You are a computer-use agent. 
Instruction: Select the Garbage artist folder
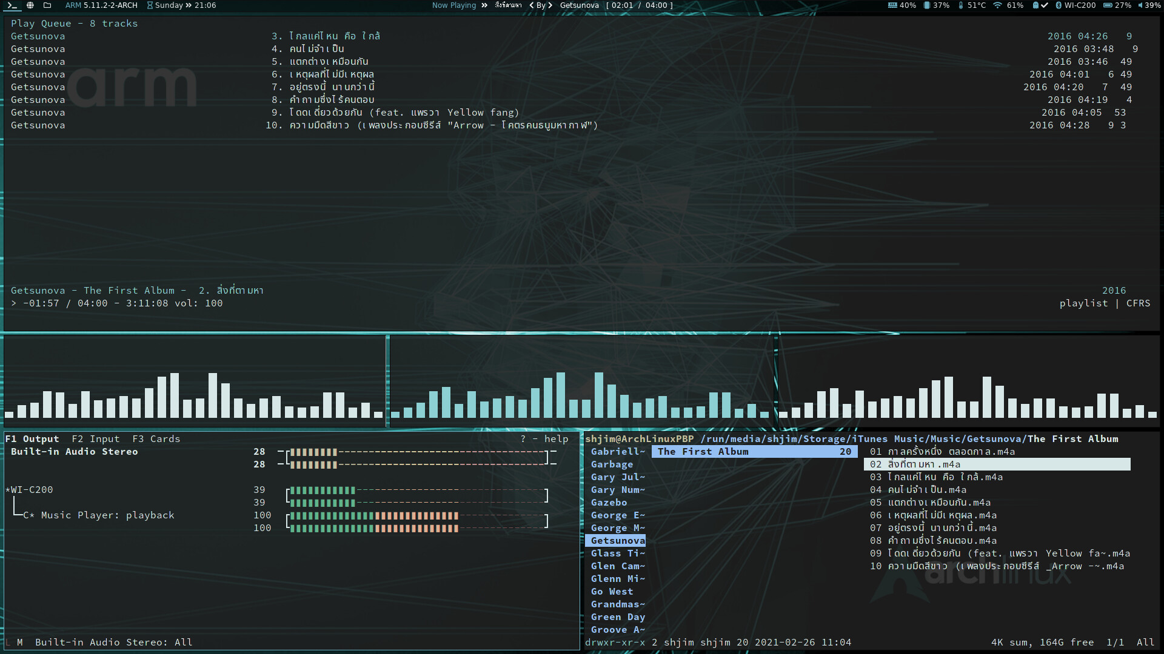tap(612, 464)
